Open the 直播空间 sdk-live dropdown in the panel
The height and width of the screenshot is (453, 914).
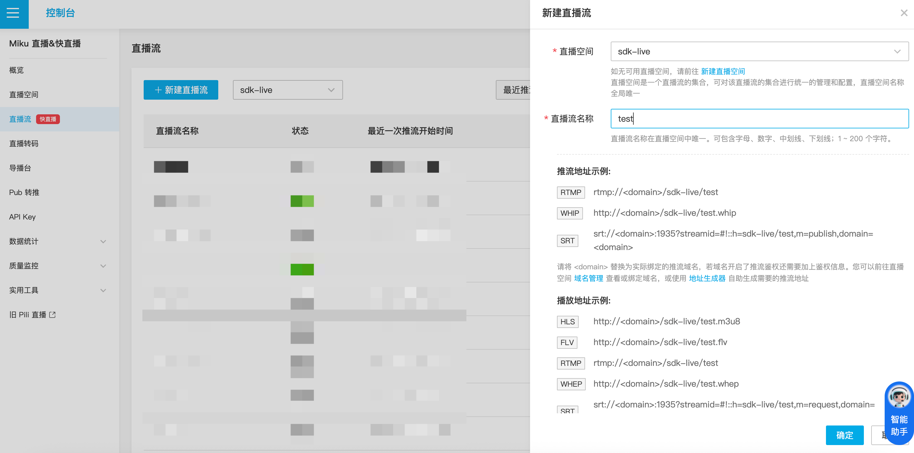pos(759,52)
